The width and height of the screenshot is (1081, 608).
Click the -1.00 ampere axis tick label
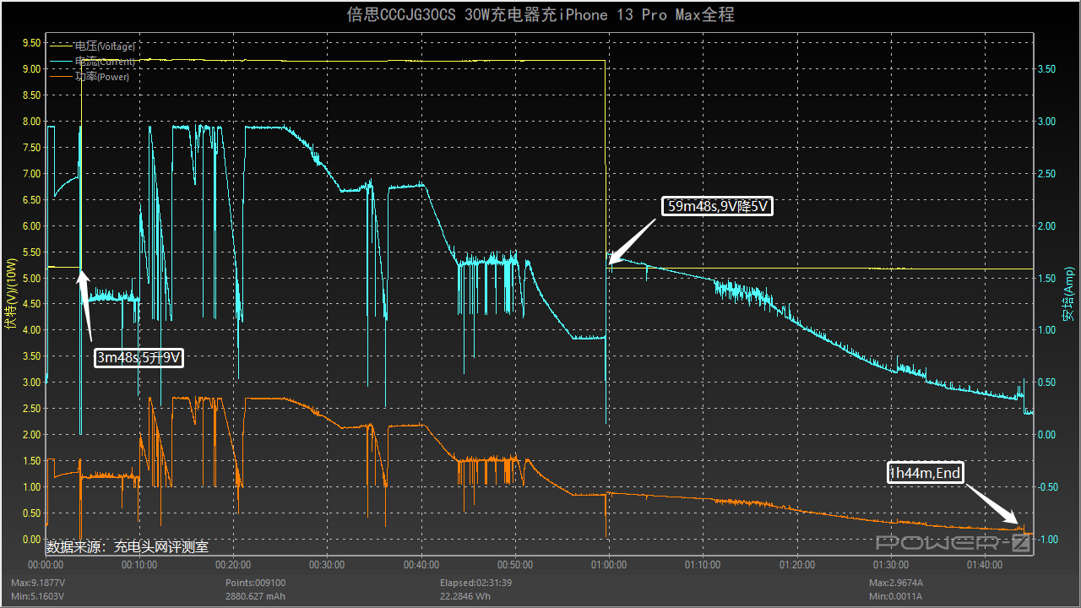click(1046, 540)
